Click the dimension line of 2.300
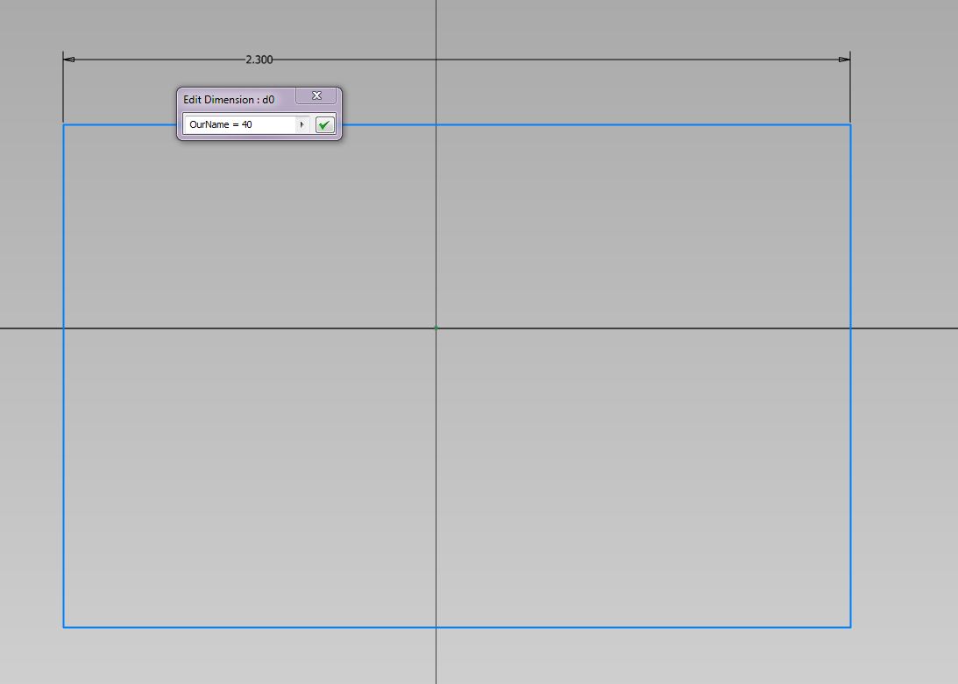 click(526, 59)
